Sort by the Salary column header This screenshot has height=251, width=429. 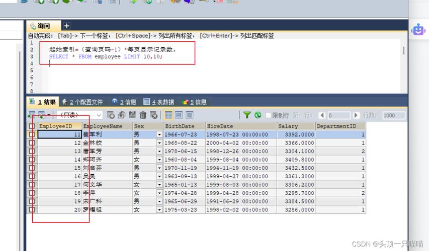296,126
